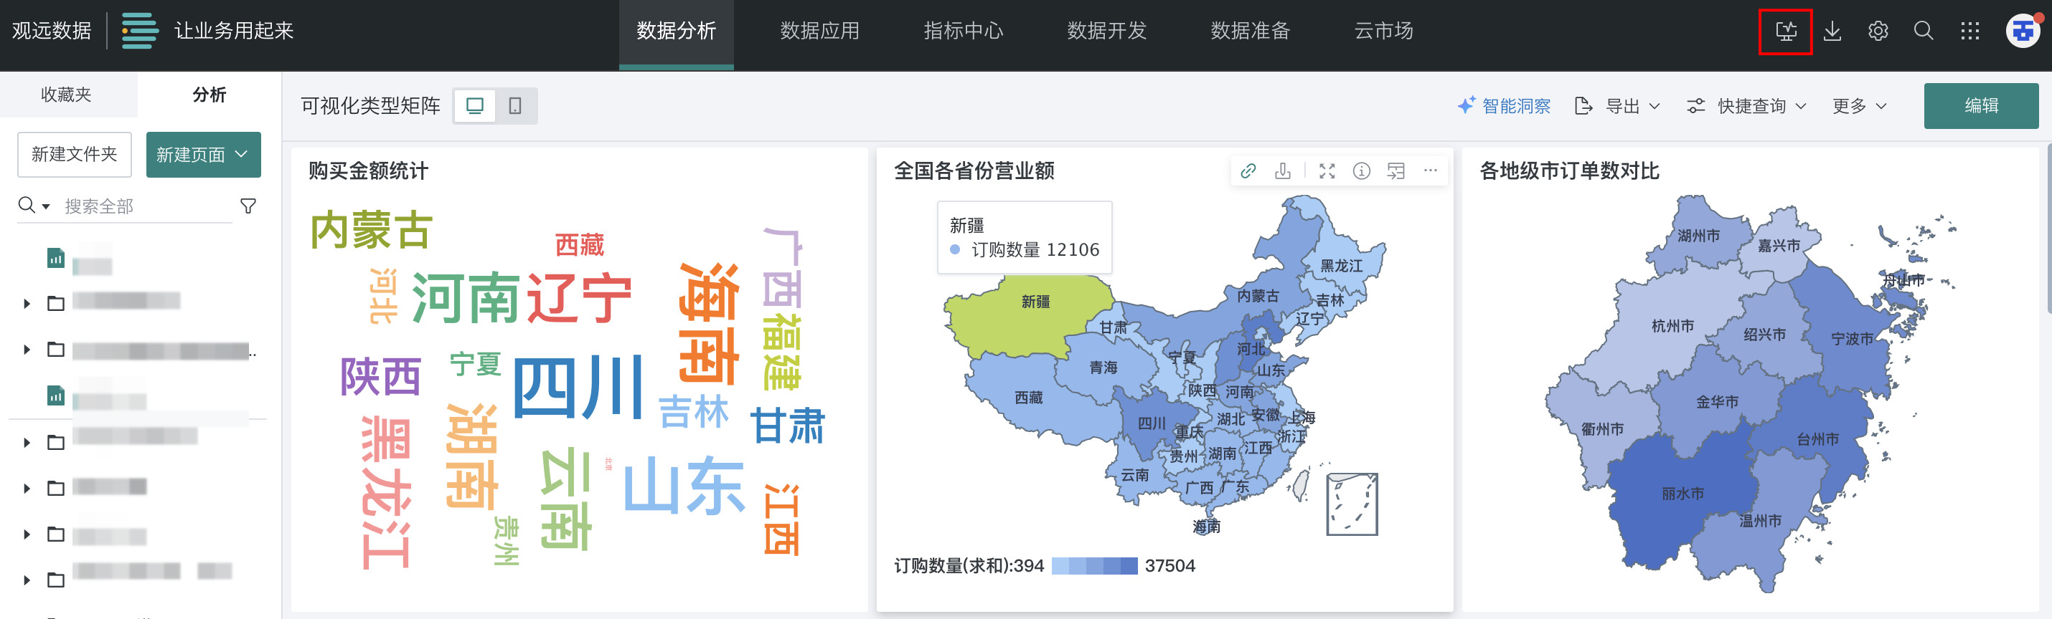The height and width of the screenshot is (619, 2052).
Task: Open the settings gear in top bar
Action: (x=1878, y=31)
